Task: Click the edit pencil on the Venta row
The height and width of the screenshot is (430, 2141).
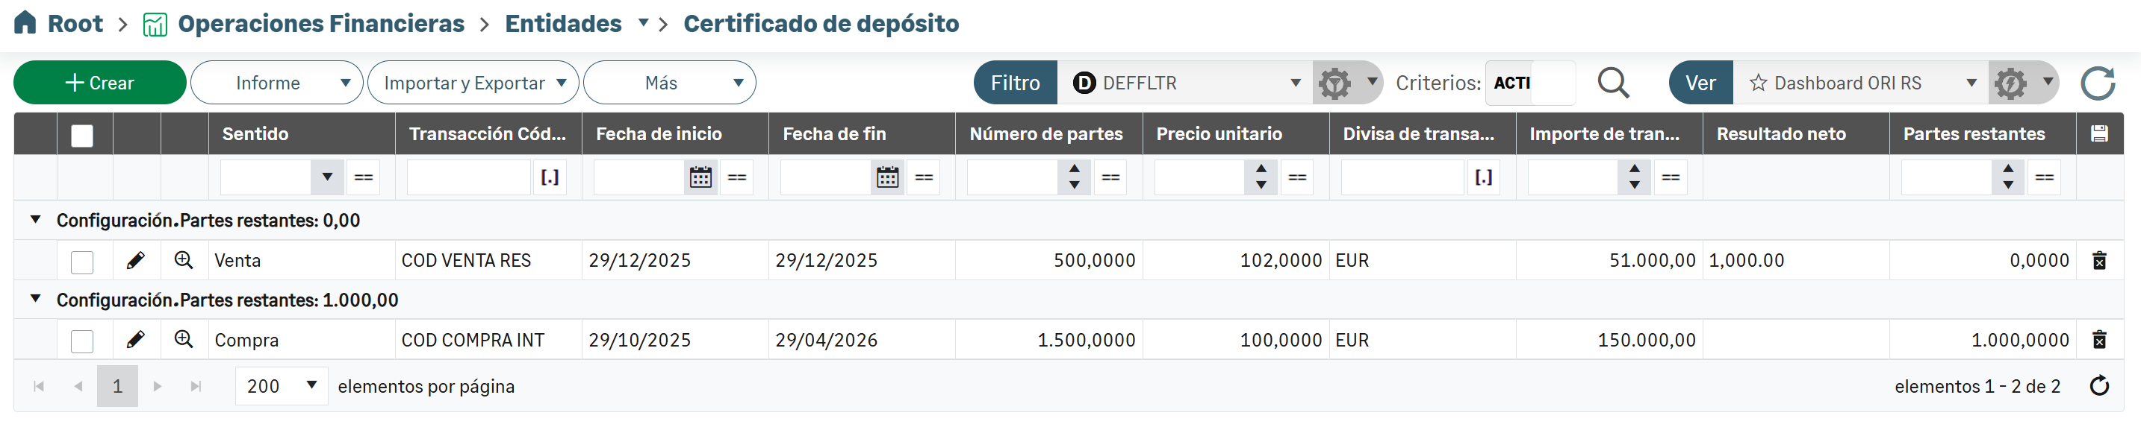Action: click(135, 261)
